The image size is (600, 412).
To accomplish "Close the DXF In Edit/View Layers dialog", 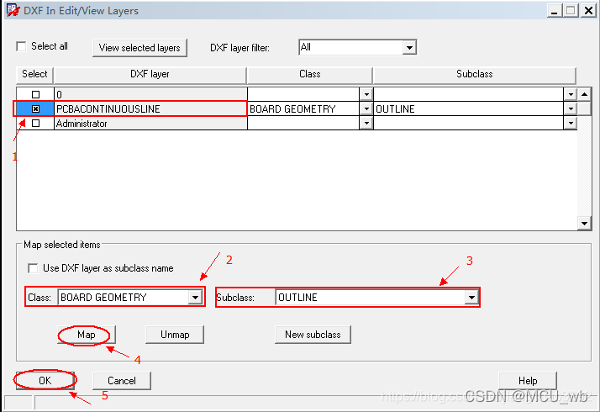I will click(x=588, y=10).
